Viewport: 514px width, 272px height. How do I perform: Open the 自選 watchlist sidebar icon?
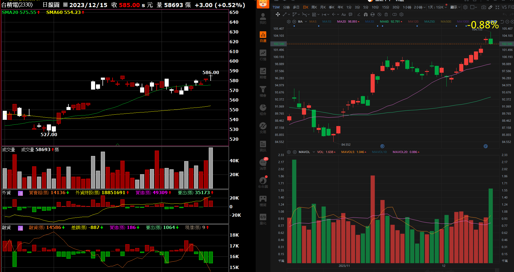pos(263,37)
